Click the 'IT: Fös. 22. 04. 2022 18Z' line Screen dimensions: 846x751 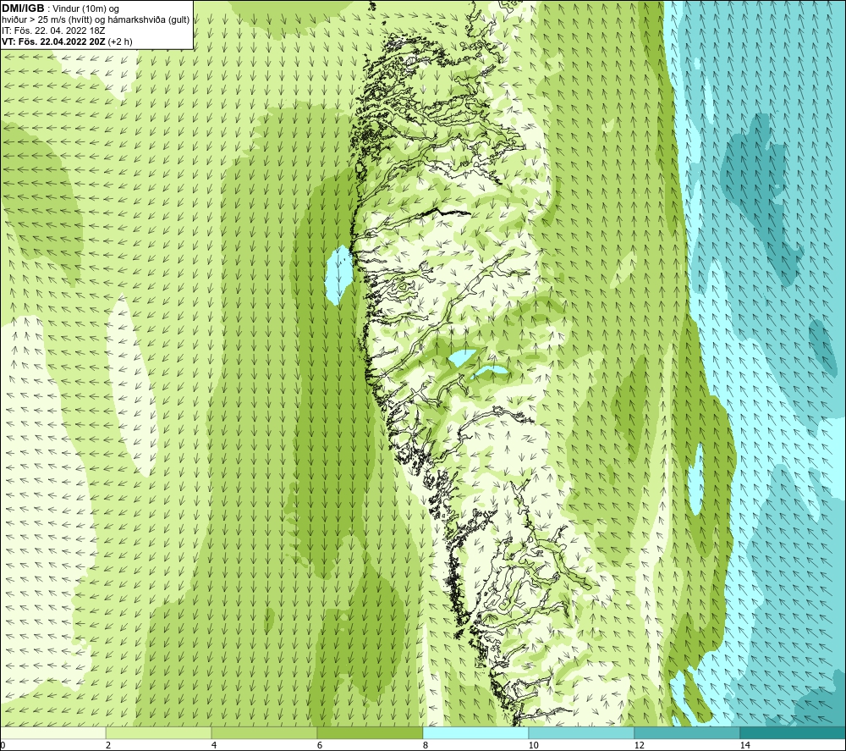point(53,30)
